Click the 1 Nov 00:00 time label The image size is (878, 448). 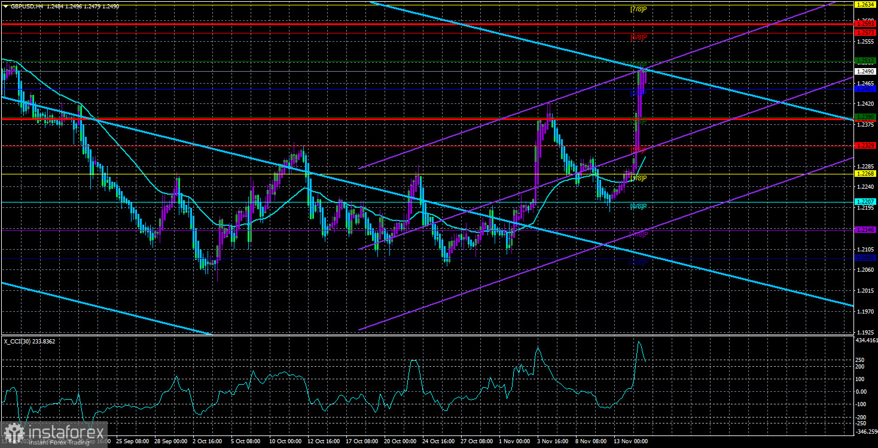point(514,442)
